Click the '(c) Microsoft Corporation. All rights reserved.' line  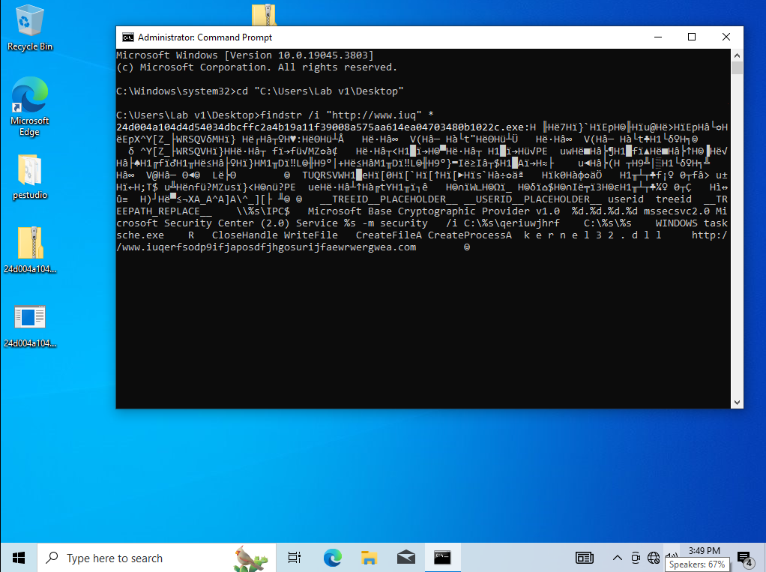pyautogui.click(x=256, y=67)
